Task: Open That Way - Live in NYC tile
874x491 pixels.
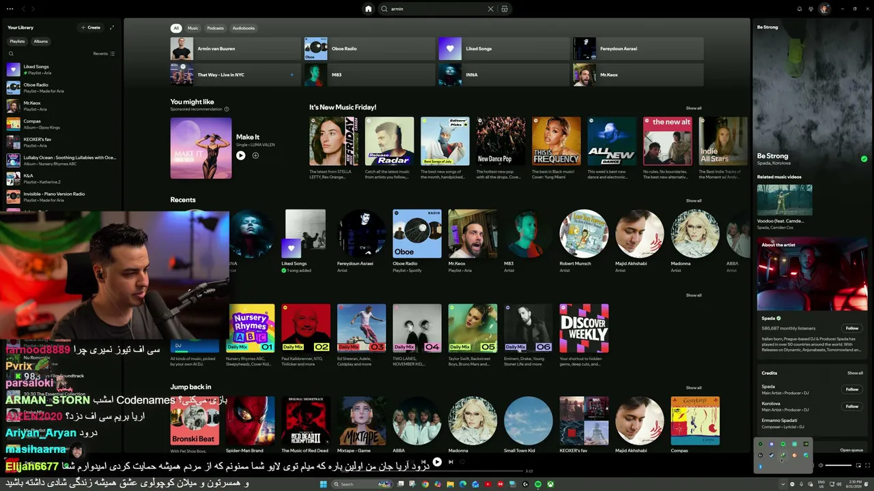Action: pos(236,74)
